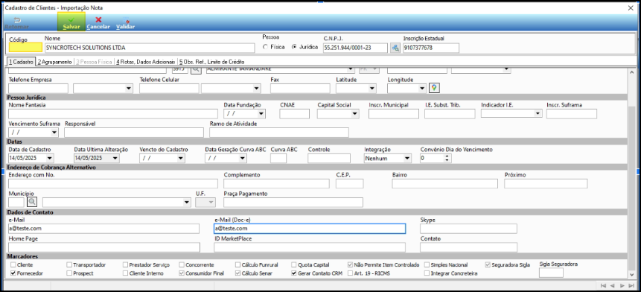The width and height of the screenshot is (641, 292).
Task: Click the Responsável input field
Action: pyautogui.click(x=134, y=133)
